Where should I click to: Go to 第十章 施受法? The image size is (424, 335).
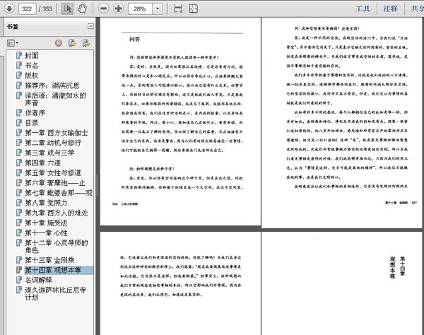pos(46,223)
